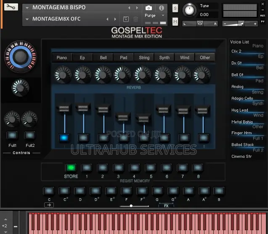Viewport: 268px width, 234px height.
Task: Toggle the Other channel button under fader
Action: pos(203,138)
